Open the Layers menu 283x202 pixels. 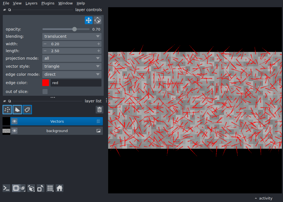click(31, 3)
